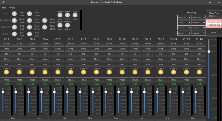
Task: Link channels Ch 1 and Ch 2
Action: (13, 118)
